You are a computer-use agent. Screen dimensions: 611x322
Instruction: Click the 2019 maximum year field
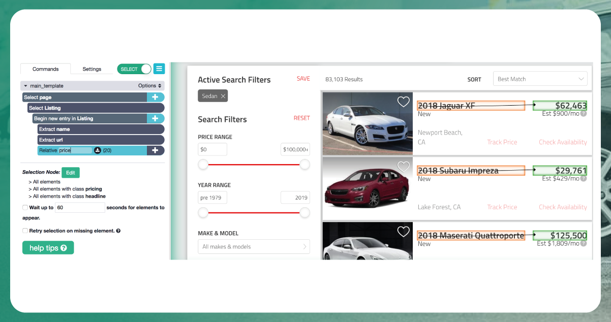click(295, 198)
